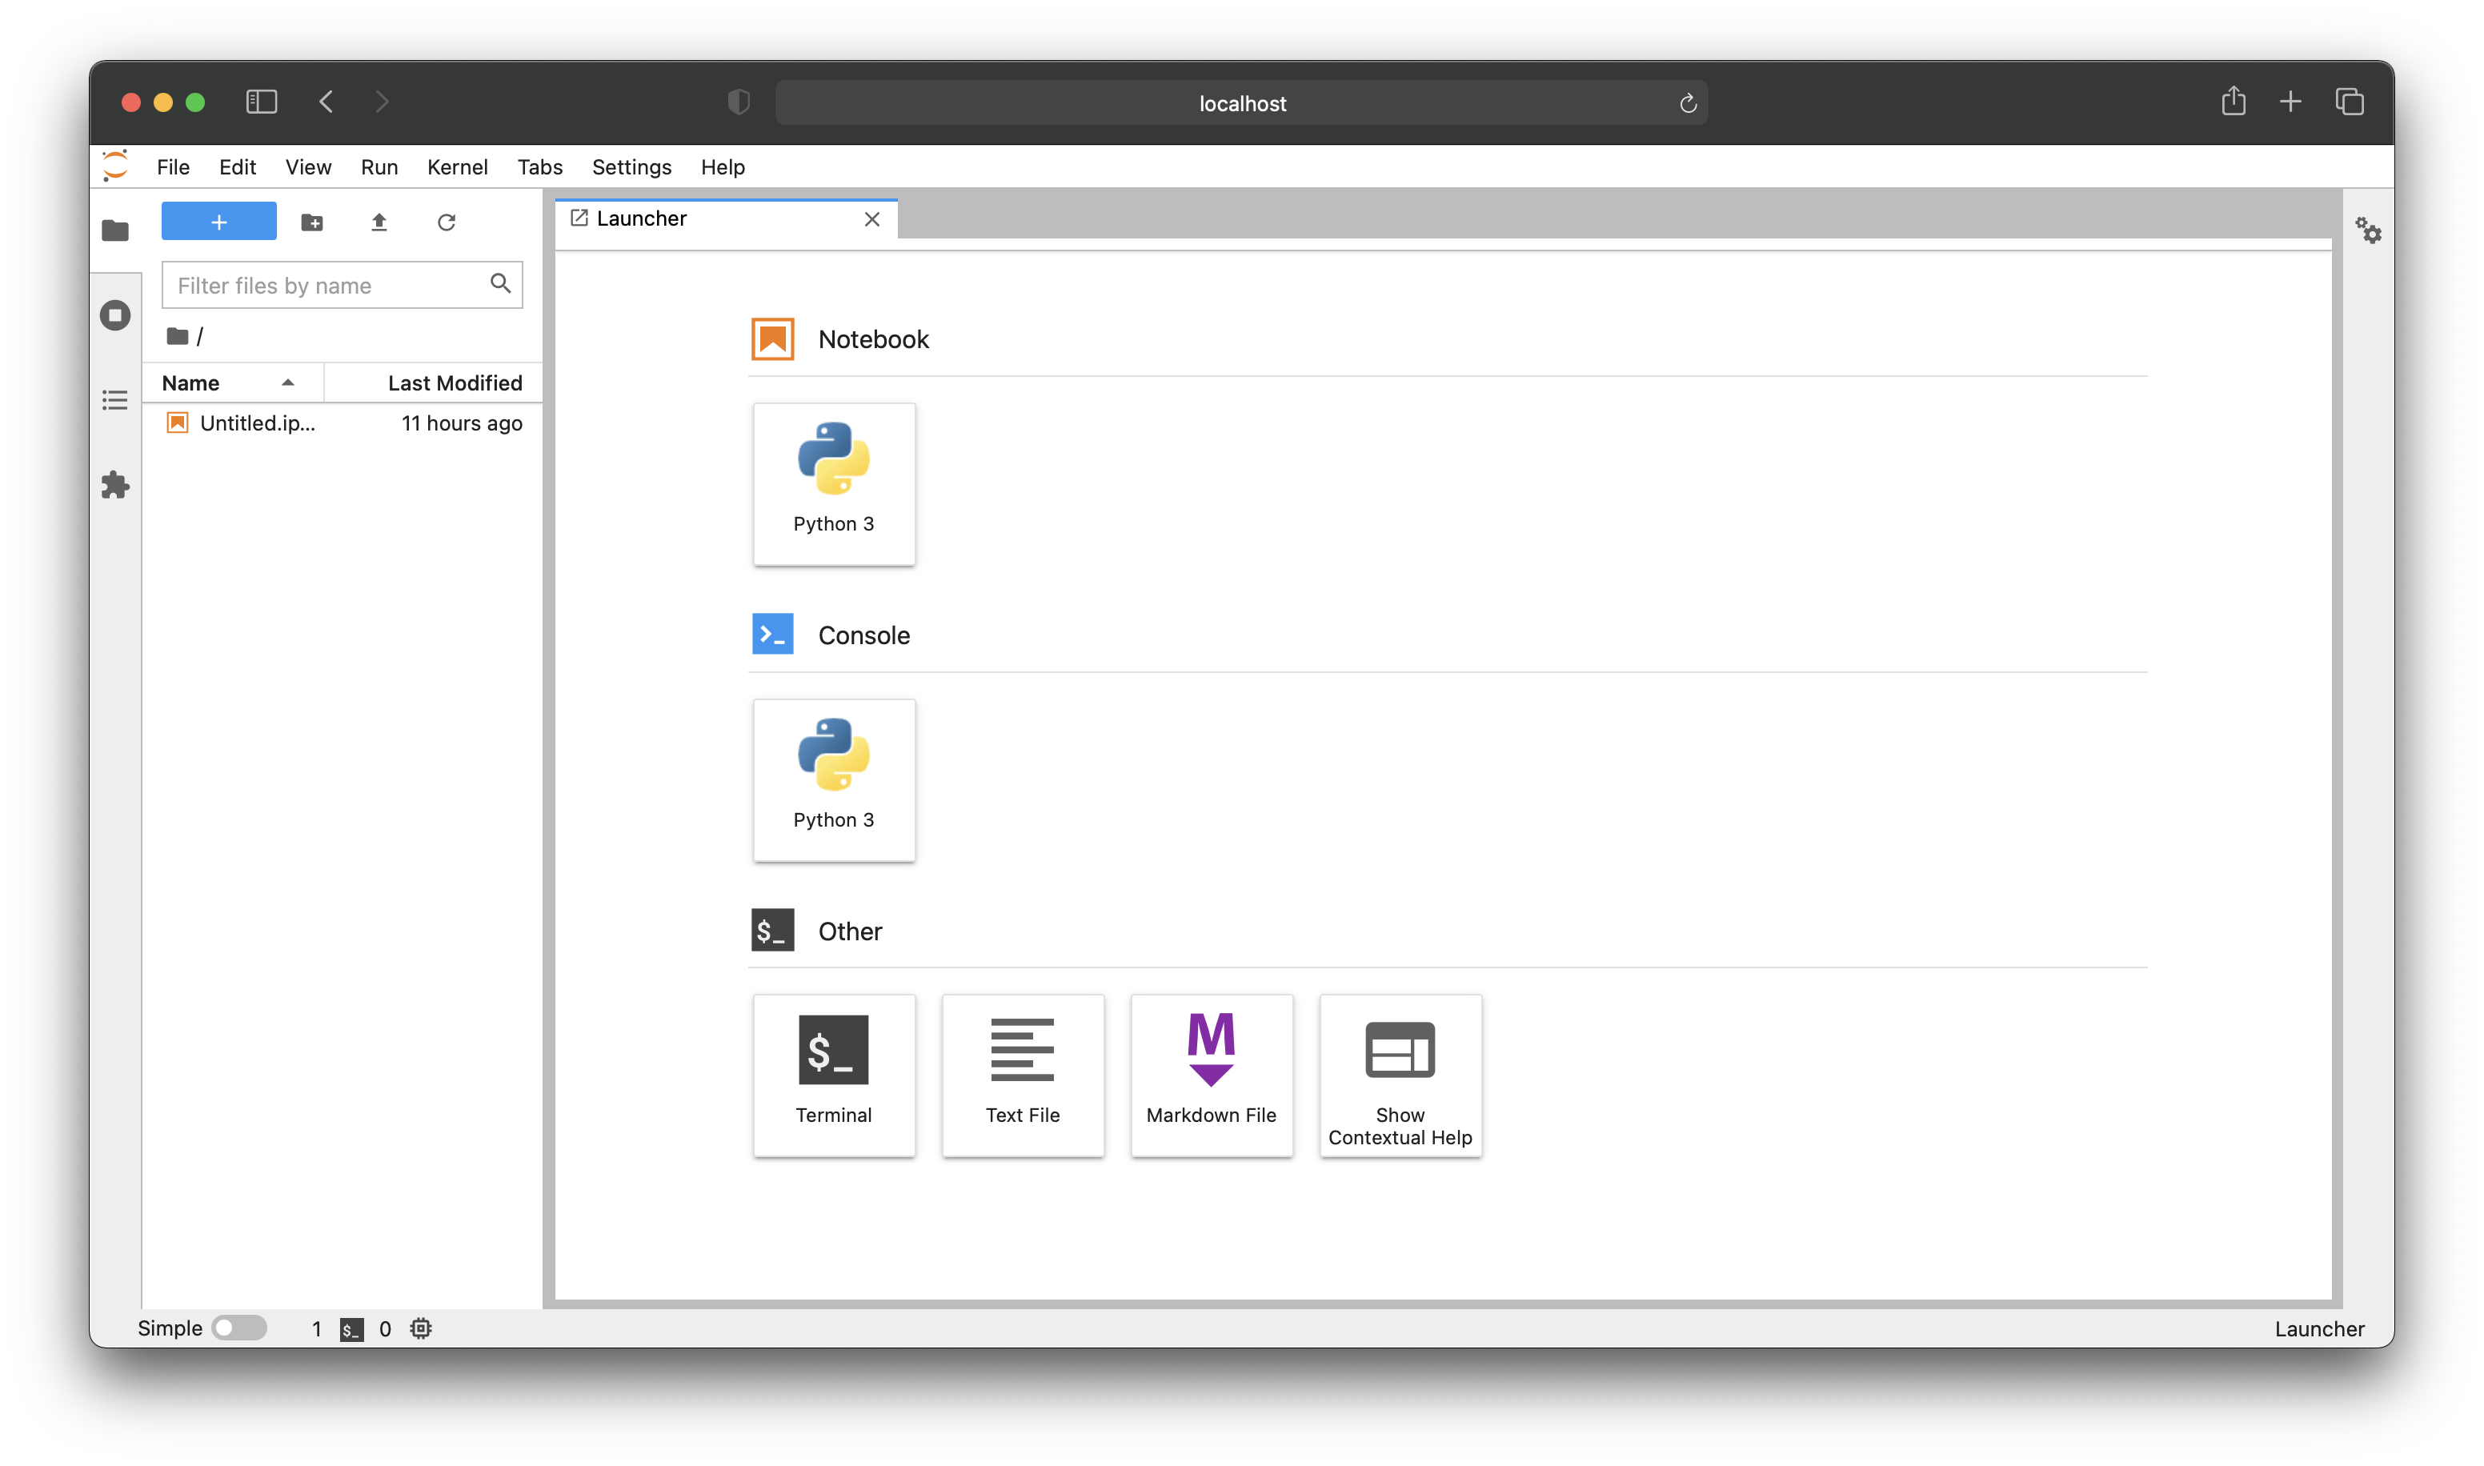Open the Settings menu
Viewport: 2484px width, 1466px height.
[631, 167]
